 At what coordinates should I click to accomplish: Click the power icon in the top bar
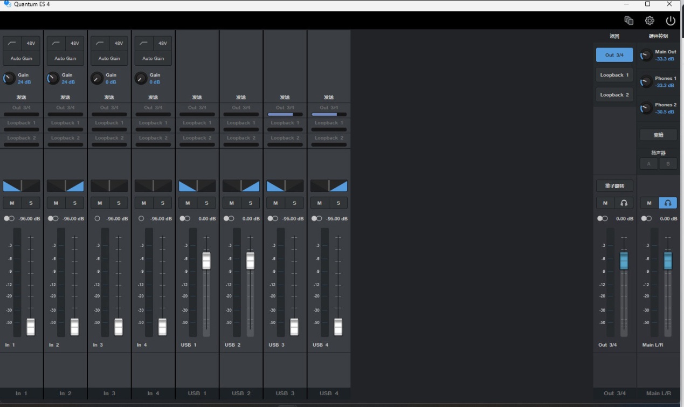671,20
